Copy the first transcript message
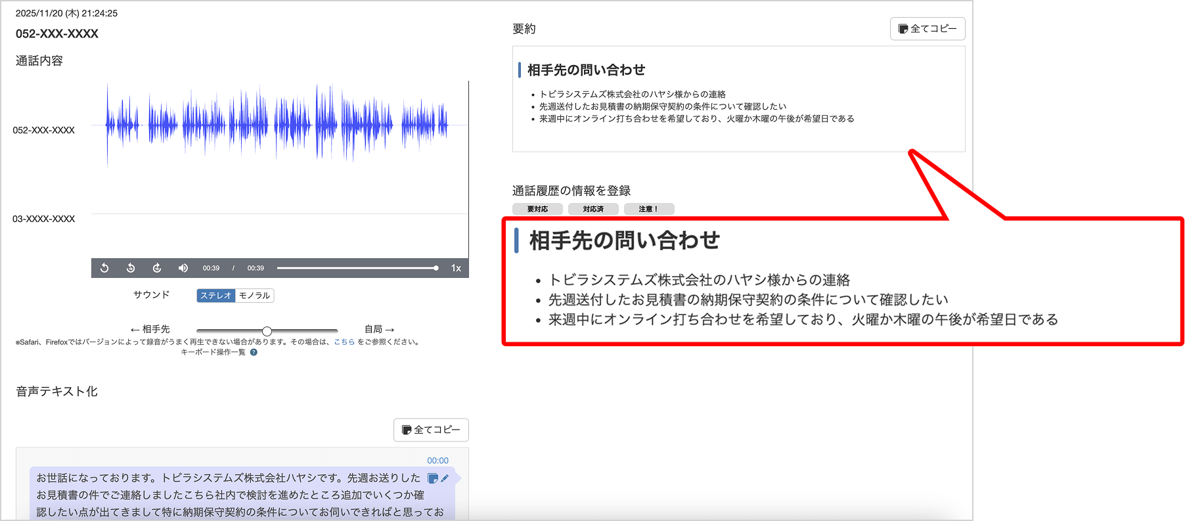Image resolution: width=1185 pixels, height=521 pixels. pos(433,478)
